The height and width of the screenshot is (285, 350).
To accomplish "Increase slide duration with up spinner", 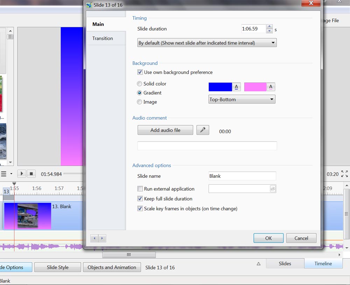I will tap(269, 27).
